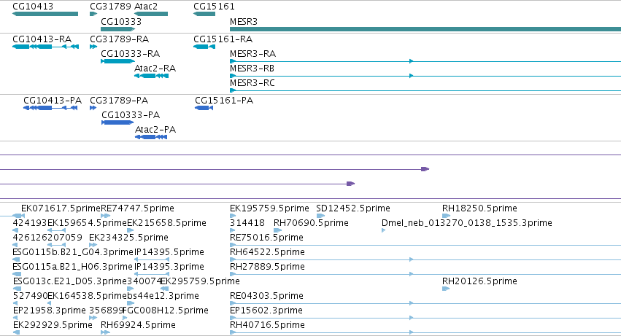Click the EK164538.5prime EST label
This screenshot has width=621, height=336.
(x=87, y=296)
